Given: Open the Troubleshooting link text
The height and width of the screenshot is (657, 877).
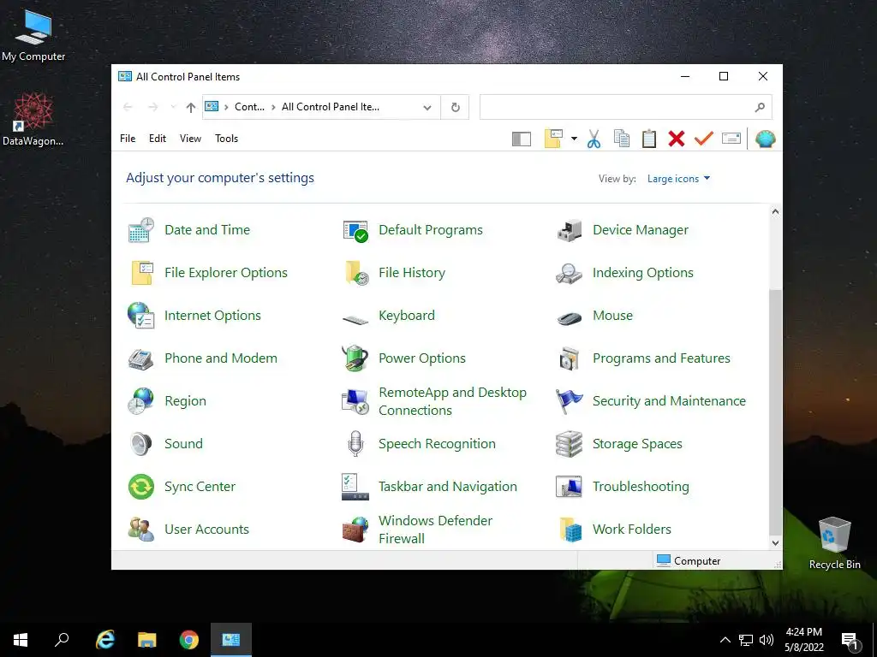Looking at the screenshot, I should (x=641, y=487).
